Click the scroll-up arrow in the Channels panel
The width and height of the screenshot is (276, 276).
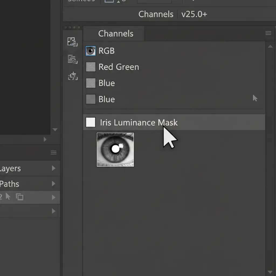270,47
